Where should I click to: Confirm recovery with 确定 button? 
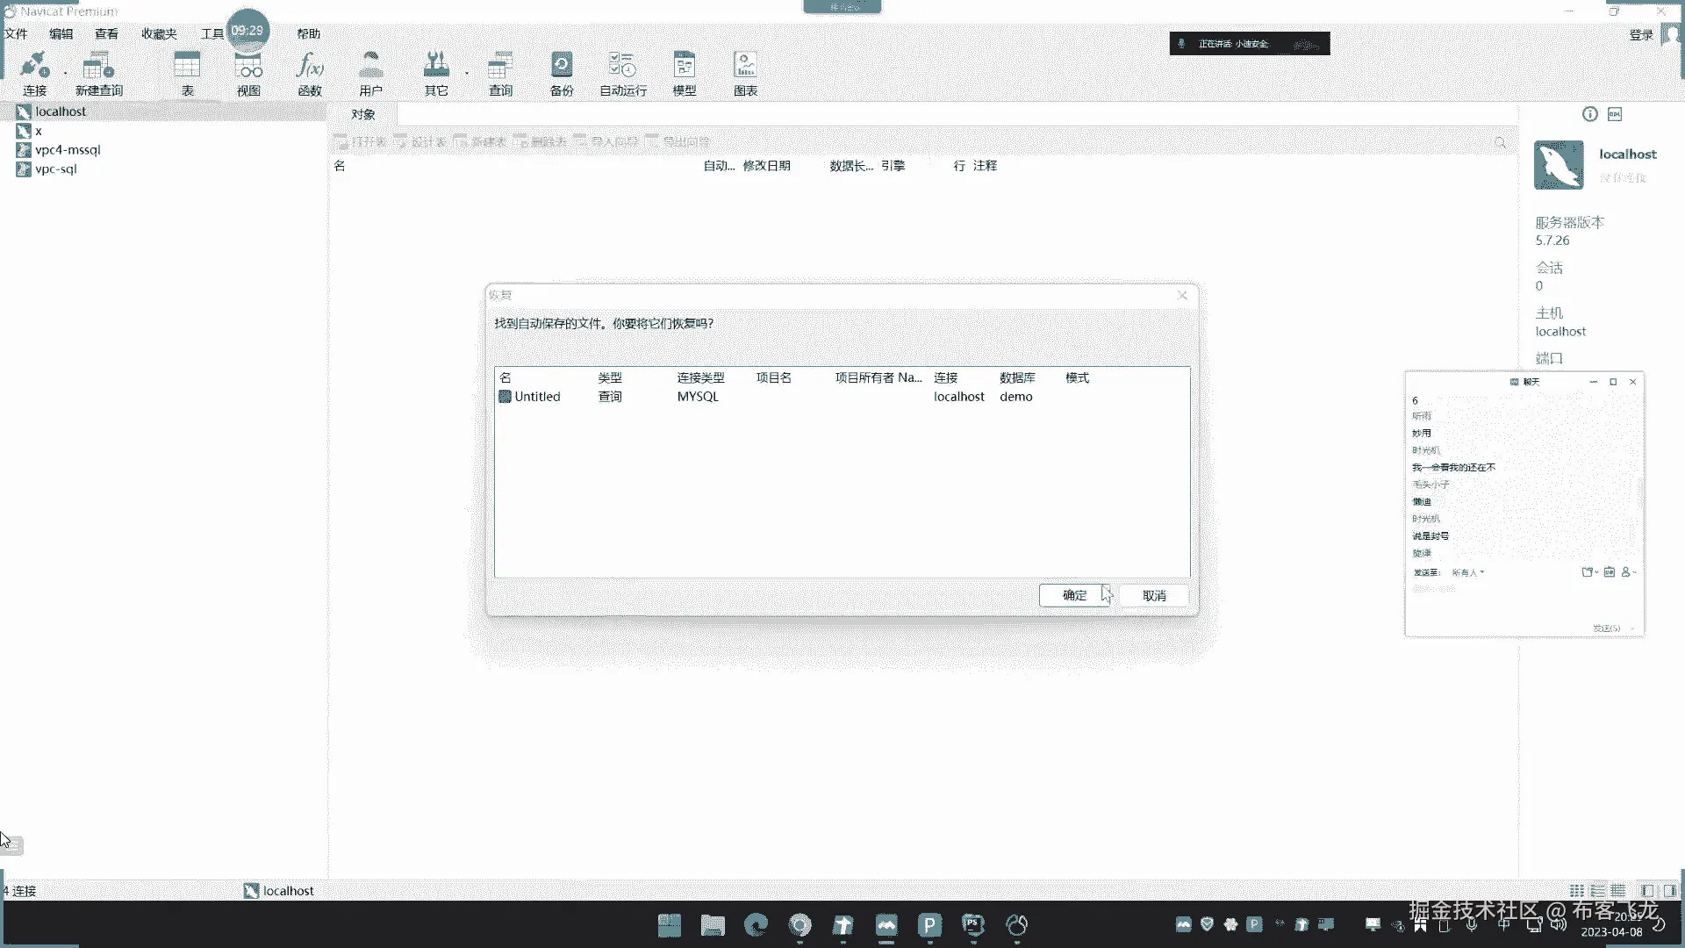pos(1074,595)
